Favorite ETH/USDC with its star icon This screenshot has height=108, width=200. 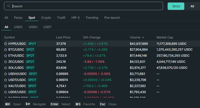[6, 56]
